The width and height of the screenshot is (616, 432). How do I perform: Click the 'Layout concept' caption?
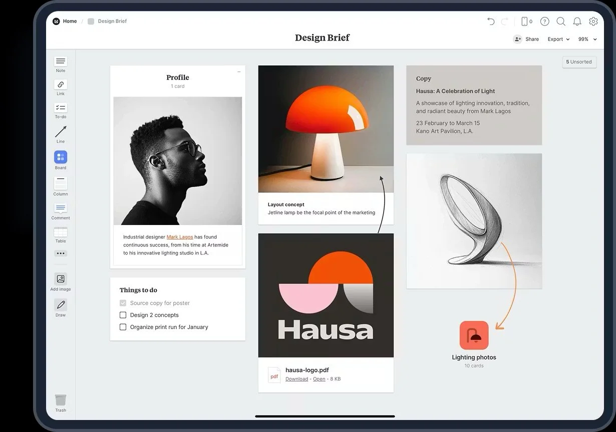(286, 204)
